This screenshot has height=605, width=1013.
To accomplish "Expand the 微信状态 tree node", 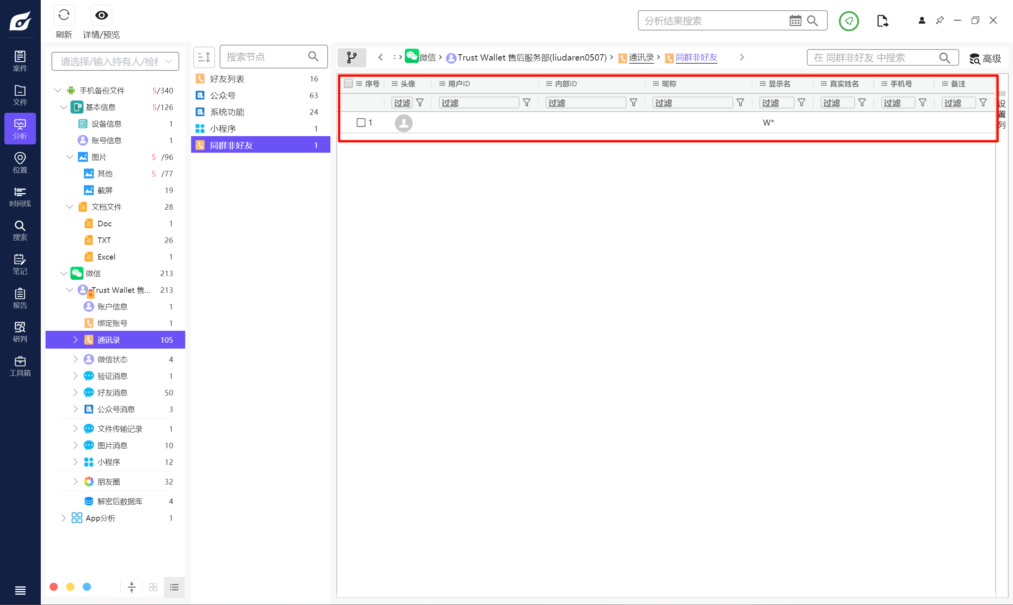I will [75, 359].
